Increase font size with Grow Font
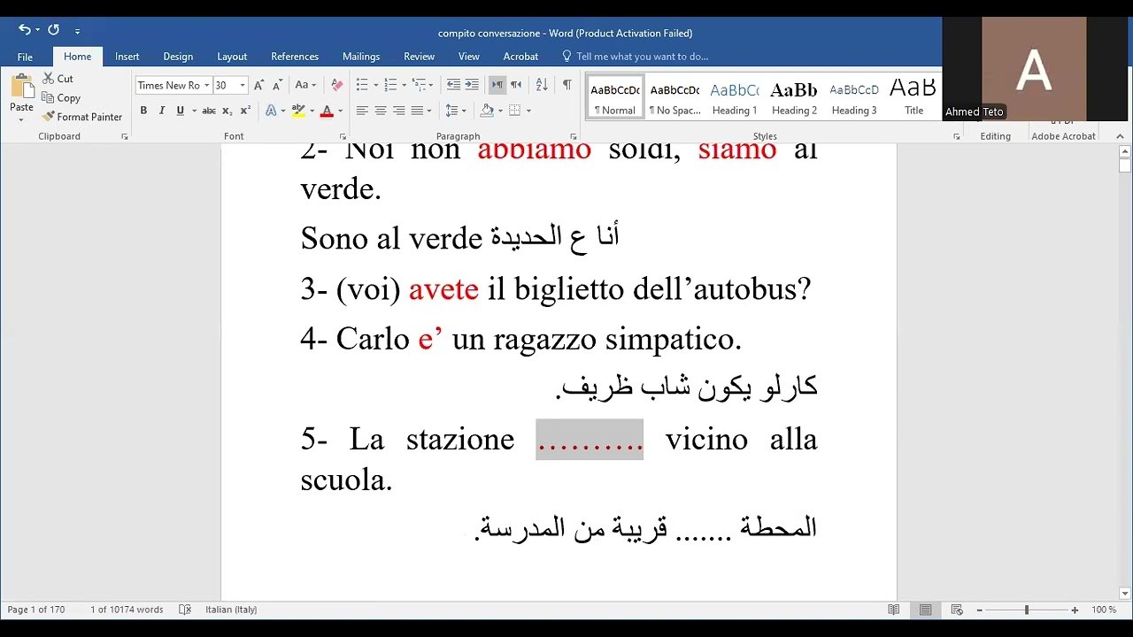 (259, 86)
